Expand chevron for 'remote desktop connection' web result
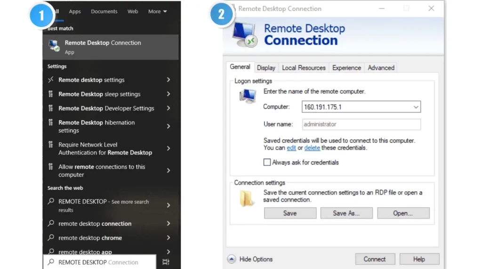The height and width of the screenshot is (269, 482). pyautogui.click(x=169, y=223)
